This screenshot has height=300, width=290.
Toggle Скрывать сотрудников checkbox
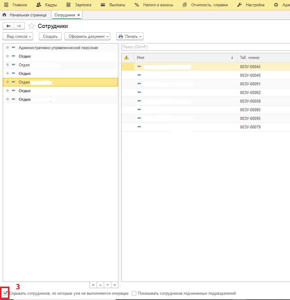tap(5, 293)
